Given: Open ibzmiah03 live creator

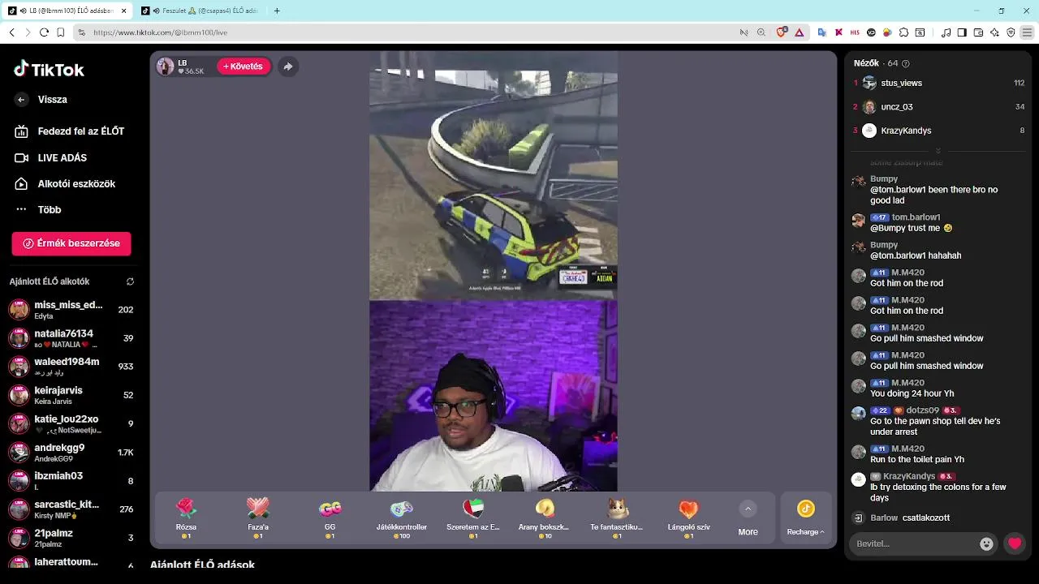Looking at the screenshot, I should (71, 481).
